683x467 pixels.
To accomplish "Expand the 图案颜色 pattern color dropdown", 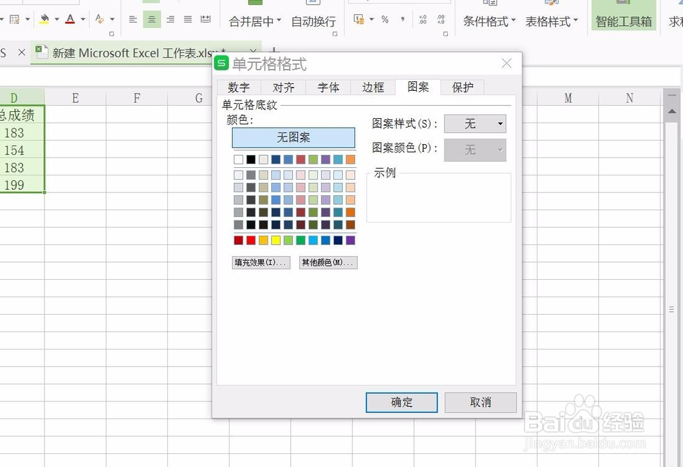I will point(475,149).
